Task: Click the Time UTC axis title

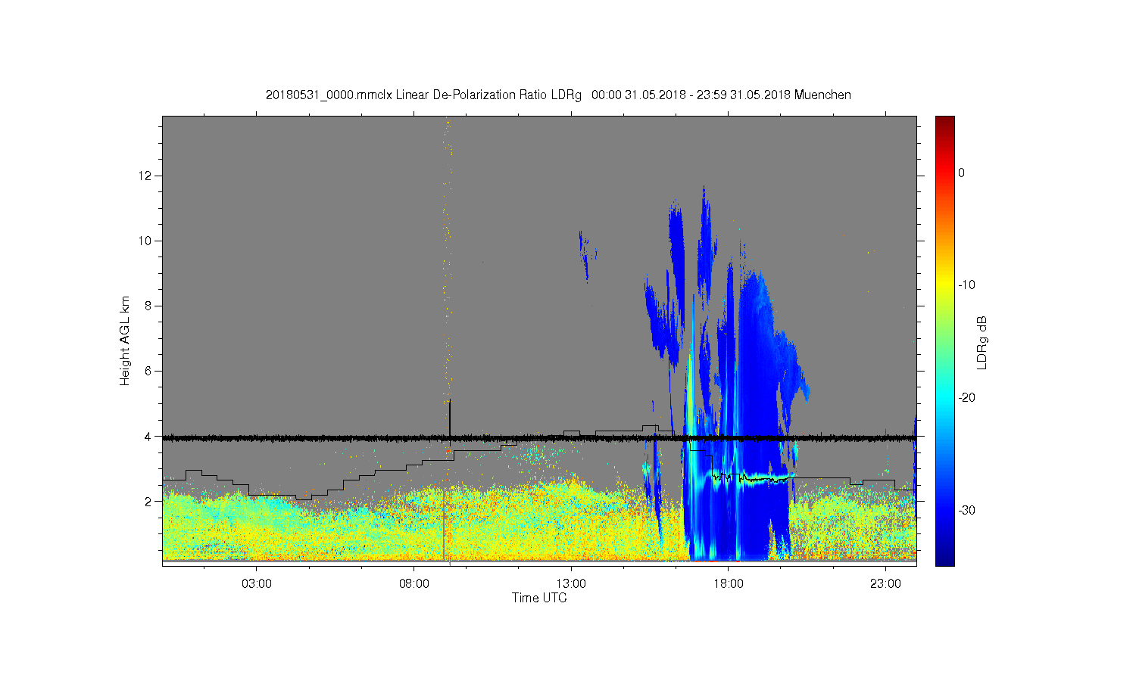Action: pyautogui.click(x=539, y=598)
